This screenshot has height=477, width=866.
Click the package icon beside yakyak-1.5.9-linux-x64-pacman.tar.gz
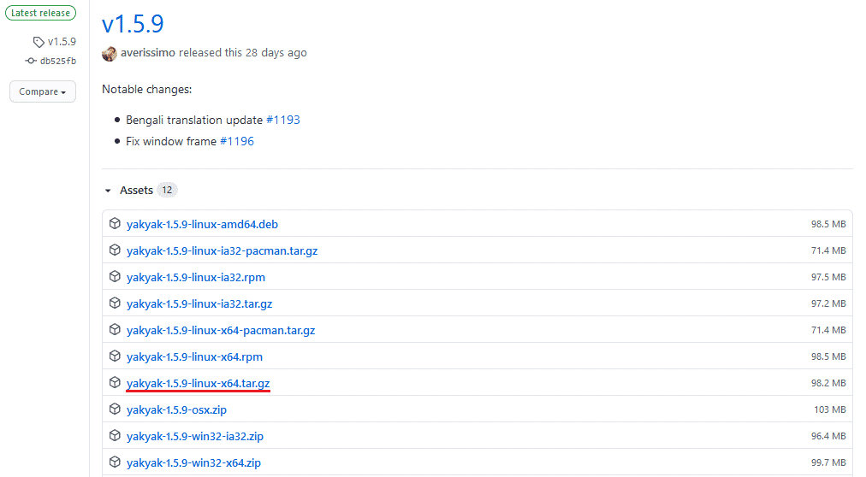115,329
